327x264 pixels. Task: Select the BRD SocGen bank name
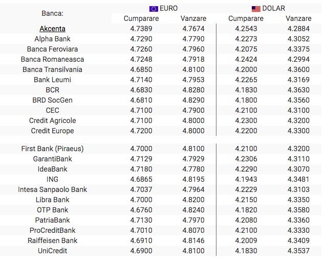tap(52, 100)
